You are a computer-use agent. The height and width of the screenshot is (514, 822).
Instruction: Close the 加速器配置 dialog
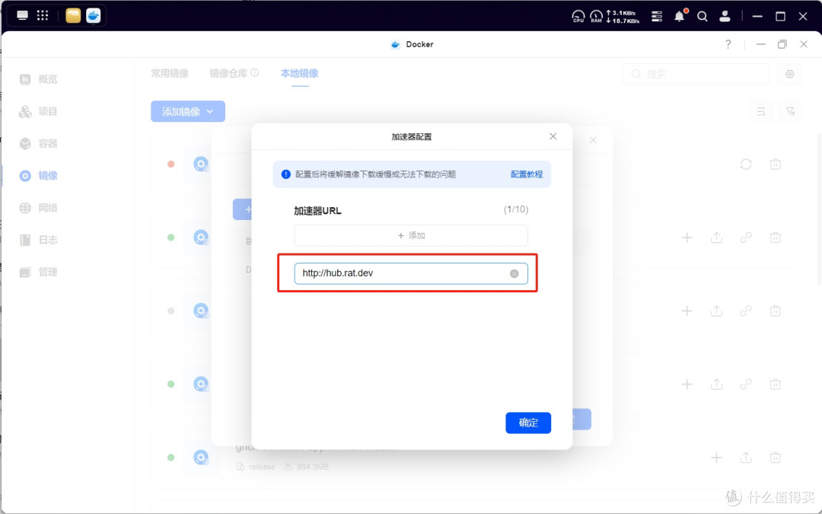coord(553,136)
